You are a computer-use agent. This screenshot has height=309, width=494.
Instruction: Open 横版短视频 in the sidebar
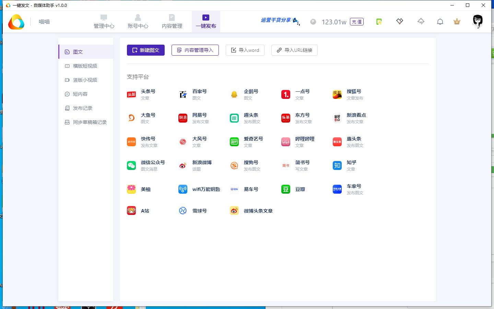[x=86, y=66]
